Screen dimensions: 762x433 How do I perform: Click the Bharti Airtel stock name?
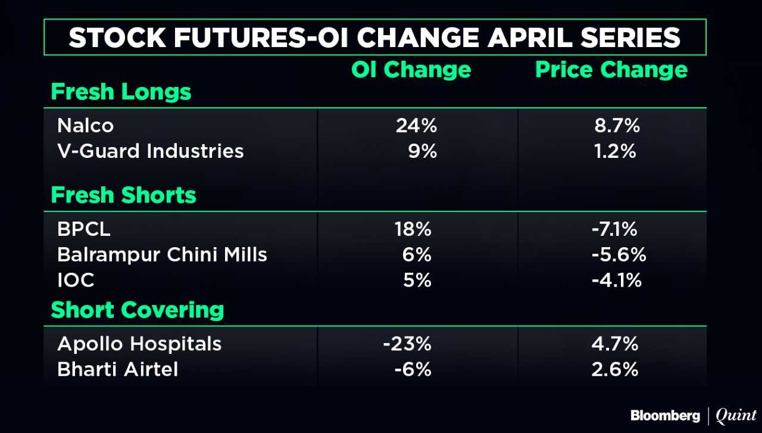(117, 369)
